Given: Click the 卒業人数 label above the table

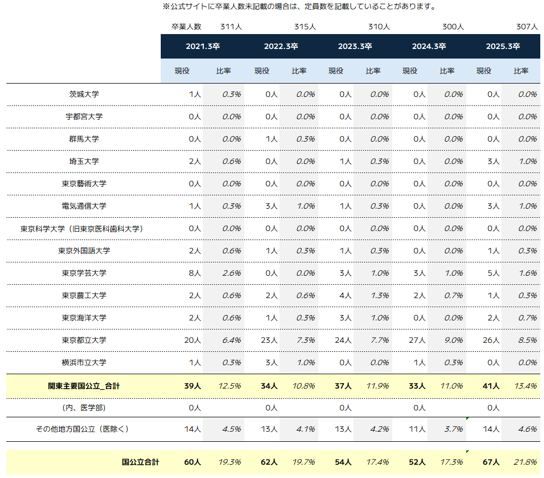Looking at the screenshot, I should [x=186, y=27].
